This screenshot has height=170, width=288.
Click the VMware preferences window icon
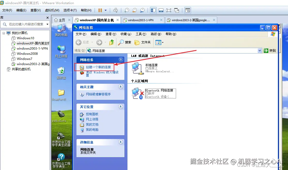[188, 10]
